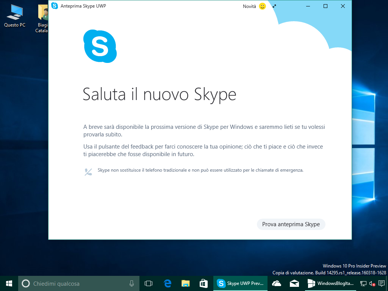The width and height of the screenshot is (388, 291).
Task: Select the Biagio Catalano user folder icon
Action: (x=42, y=19)
